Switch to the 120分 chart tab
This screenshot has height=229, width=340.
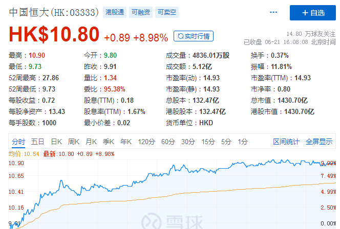(146, 142)
